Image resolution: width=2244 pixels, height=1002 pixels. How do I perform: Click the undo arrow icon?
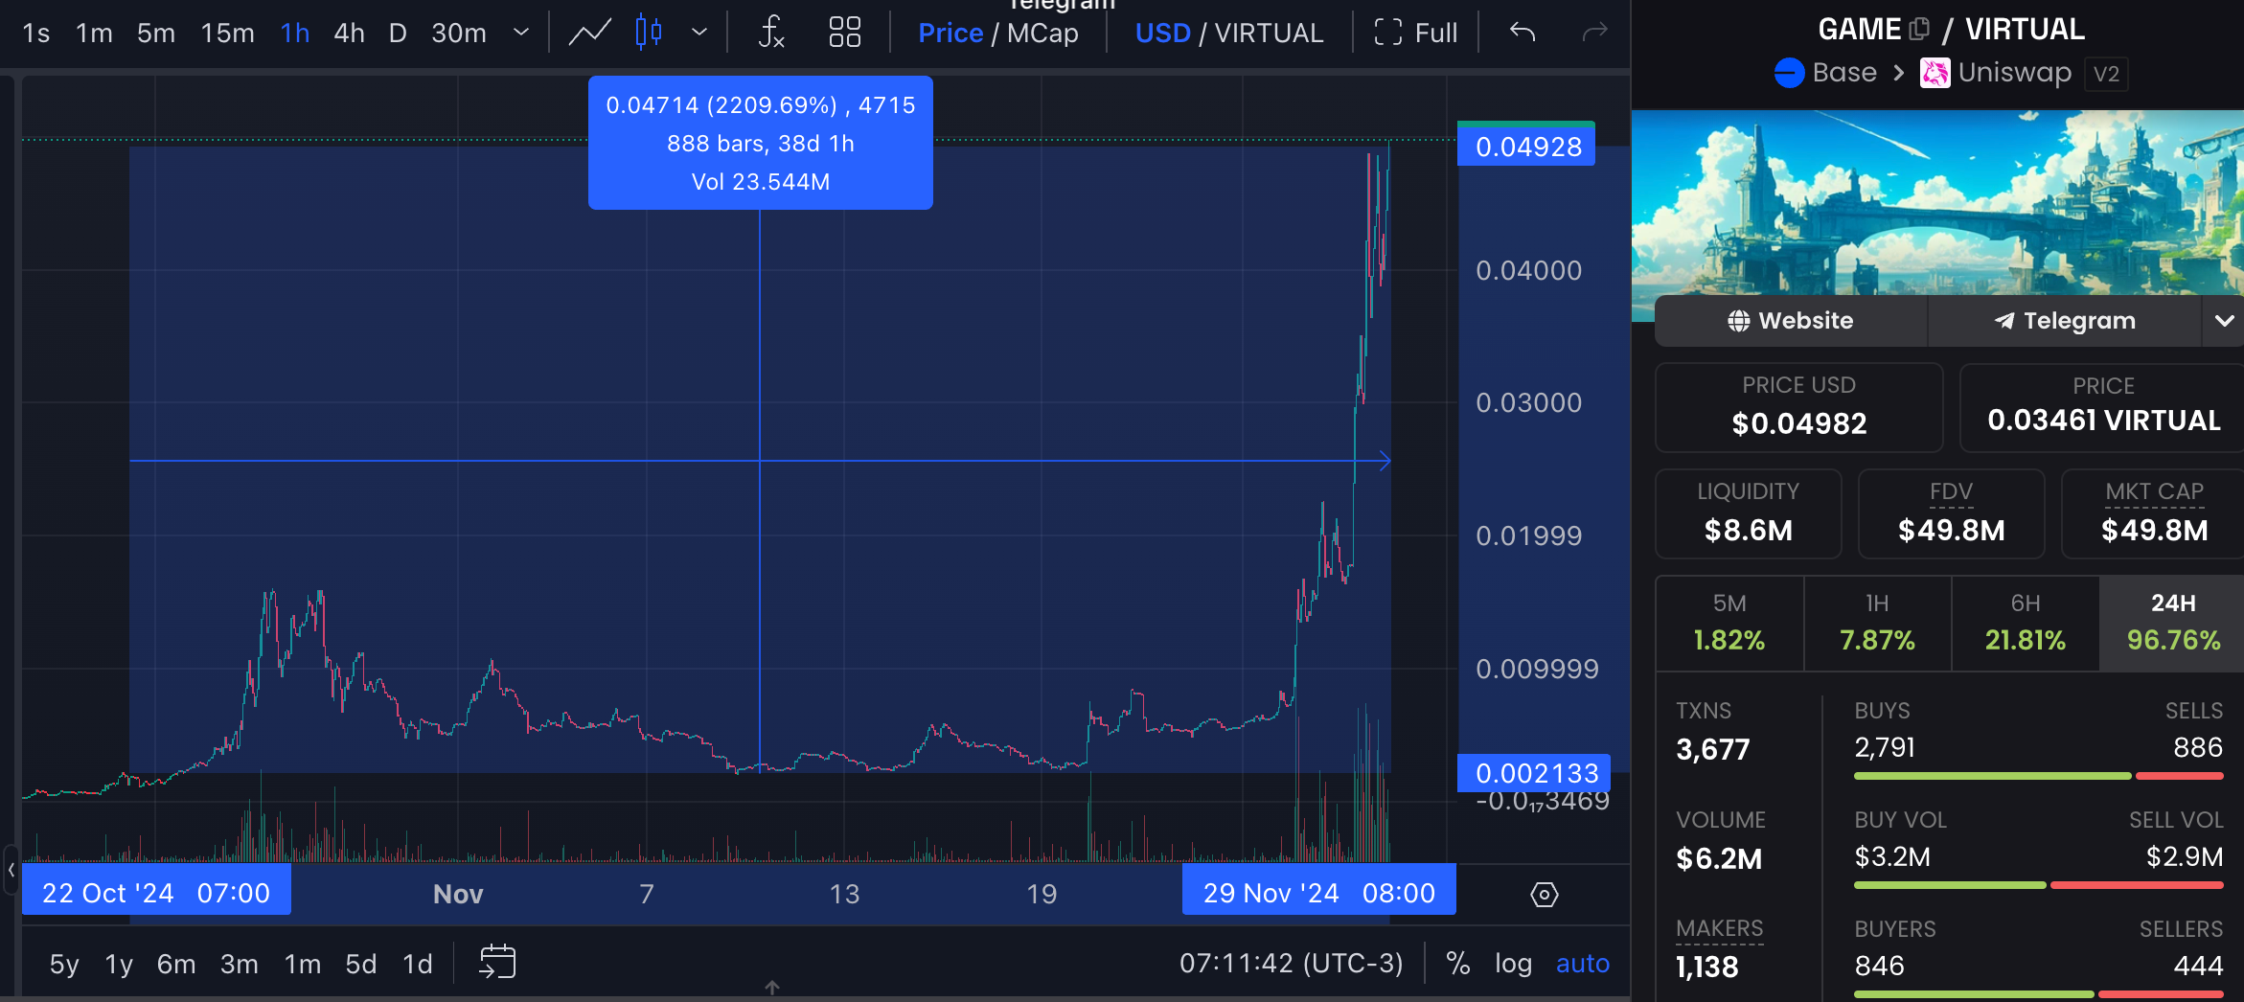1523,33
